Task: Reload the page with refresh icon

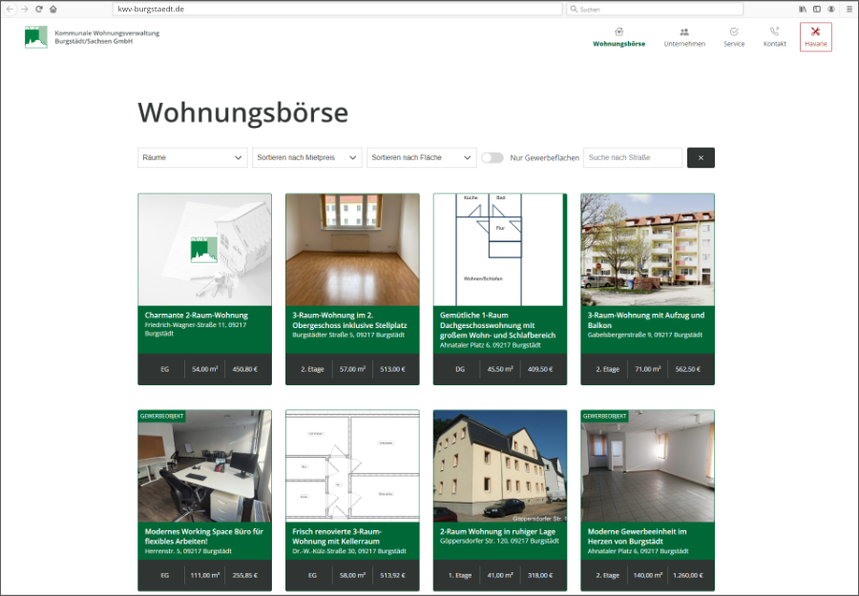Action: [39, 9]
